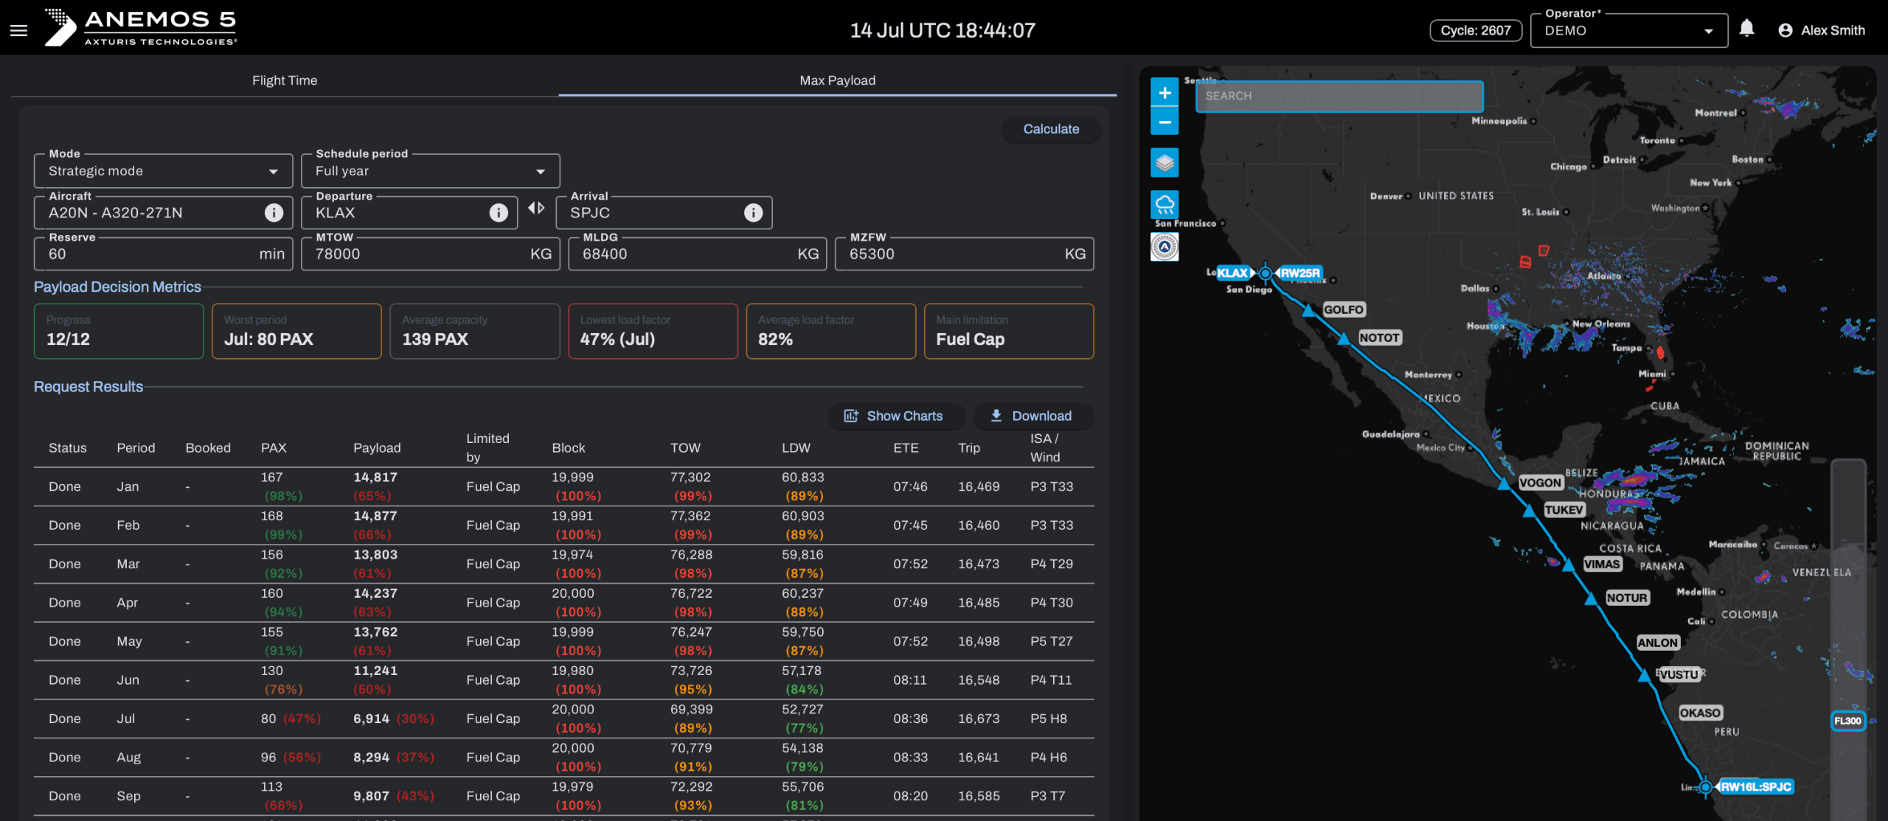Download the request results
This screenshot has height=821, width=1888.
point(1032,416)
